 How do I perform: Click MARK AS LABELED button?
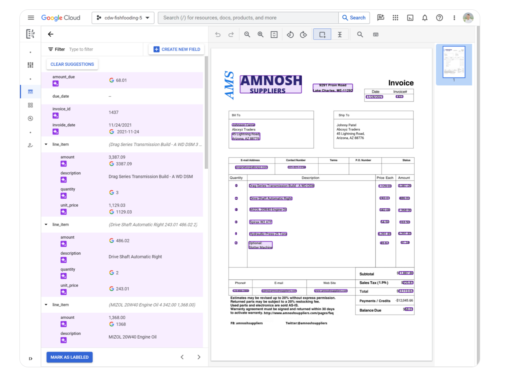click(x=69, y=357)
